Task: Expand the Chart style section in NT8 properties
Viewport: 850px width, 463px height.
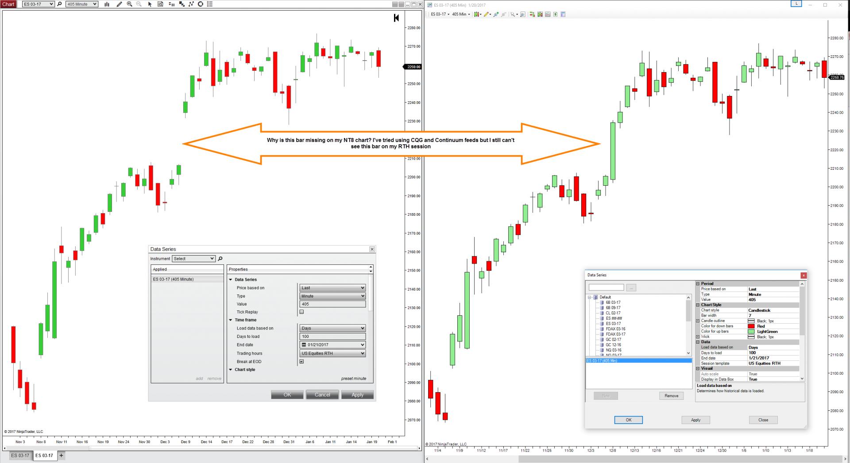Action: click(231, 370)
